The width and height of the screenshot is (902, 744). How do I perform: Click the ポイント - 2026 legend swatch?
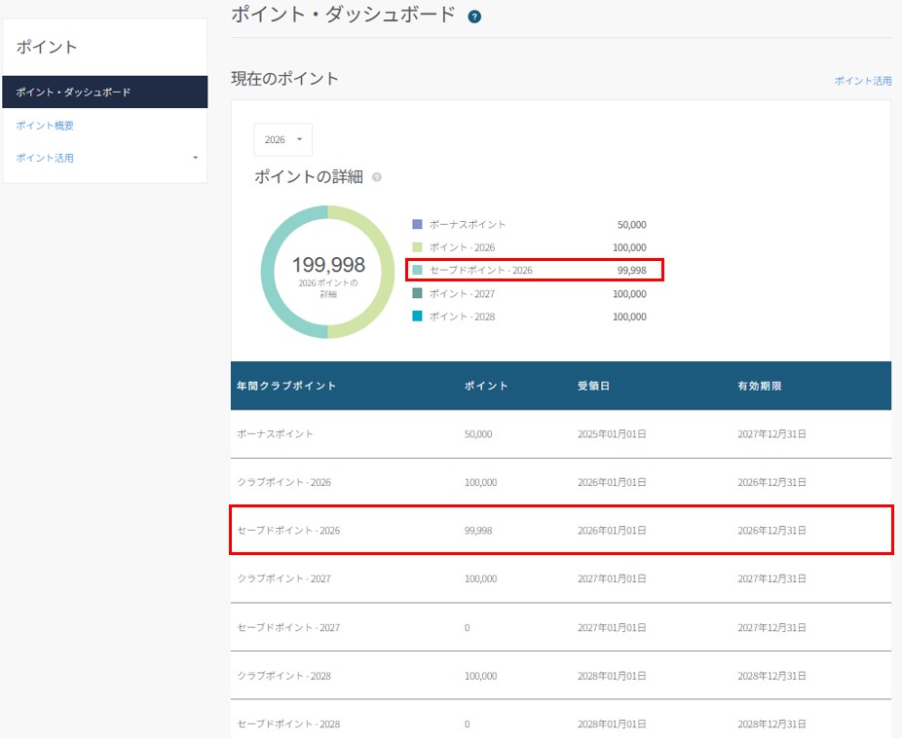click(417, 247)
